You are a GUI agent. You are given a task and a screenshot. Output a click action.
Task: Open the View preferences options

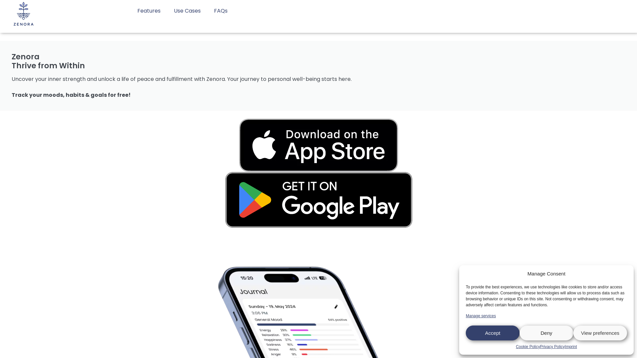coord(600,333)
